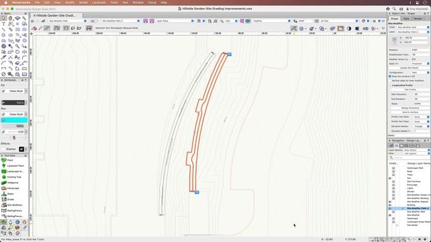Select the Text tool in Basic palette
431x242 pixels.
click(3, 24)
